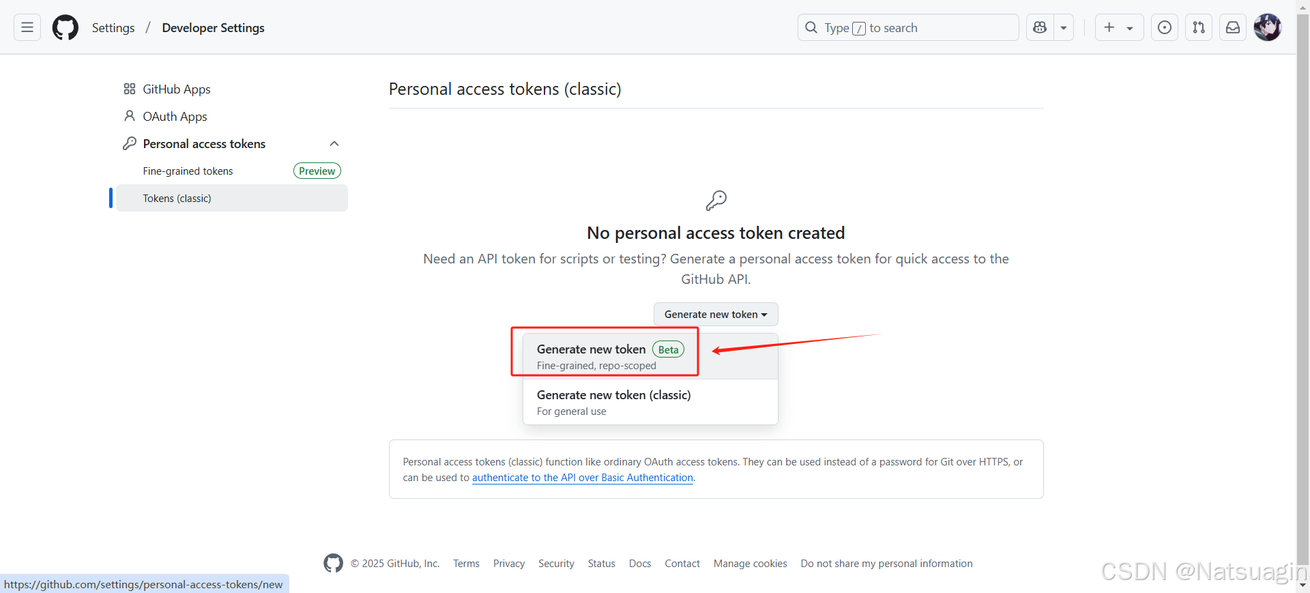Open the create new plus dropdown
Viewport: 1310px width, 593px height.
tap(1119, 27)
